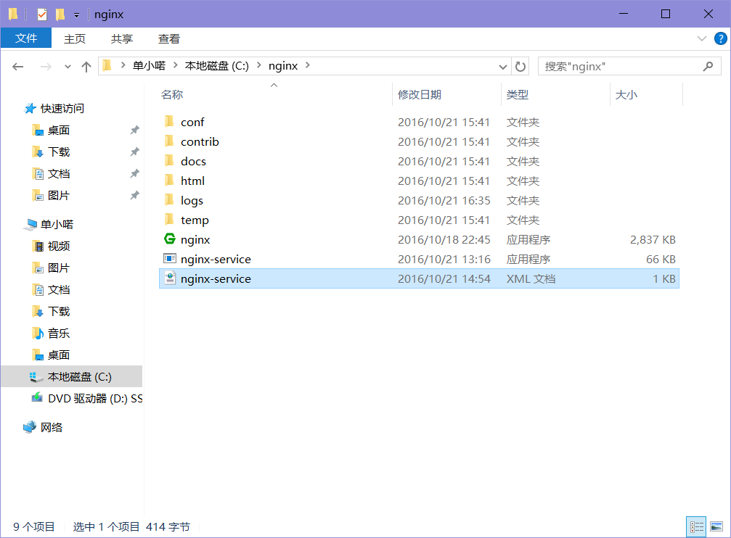Image resolution: width=731 pixels, height=538 pixels.
Task: Open the 查看 ribbon tab
Action: [168, 38]
